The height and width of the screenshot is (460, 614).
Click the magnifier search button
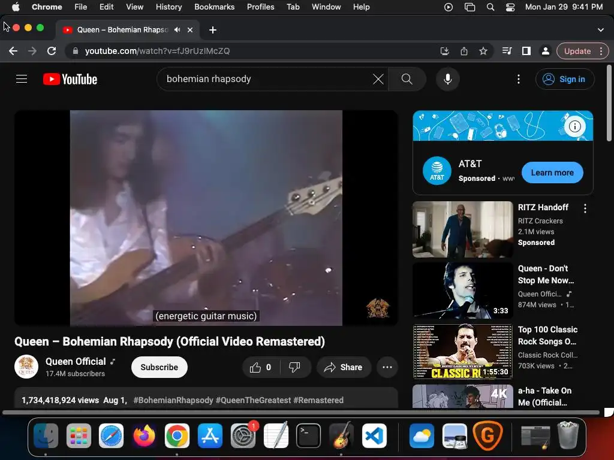[407, 79]
